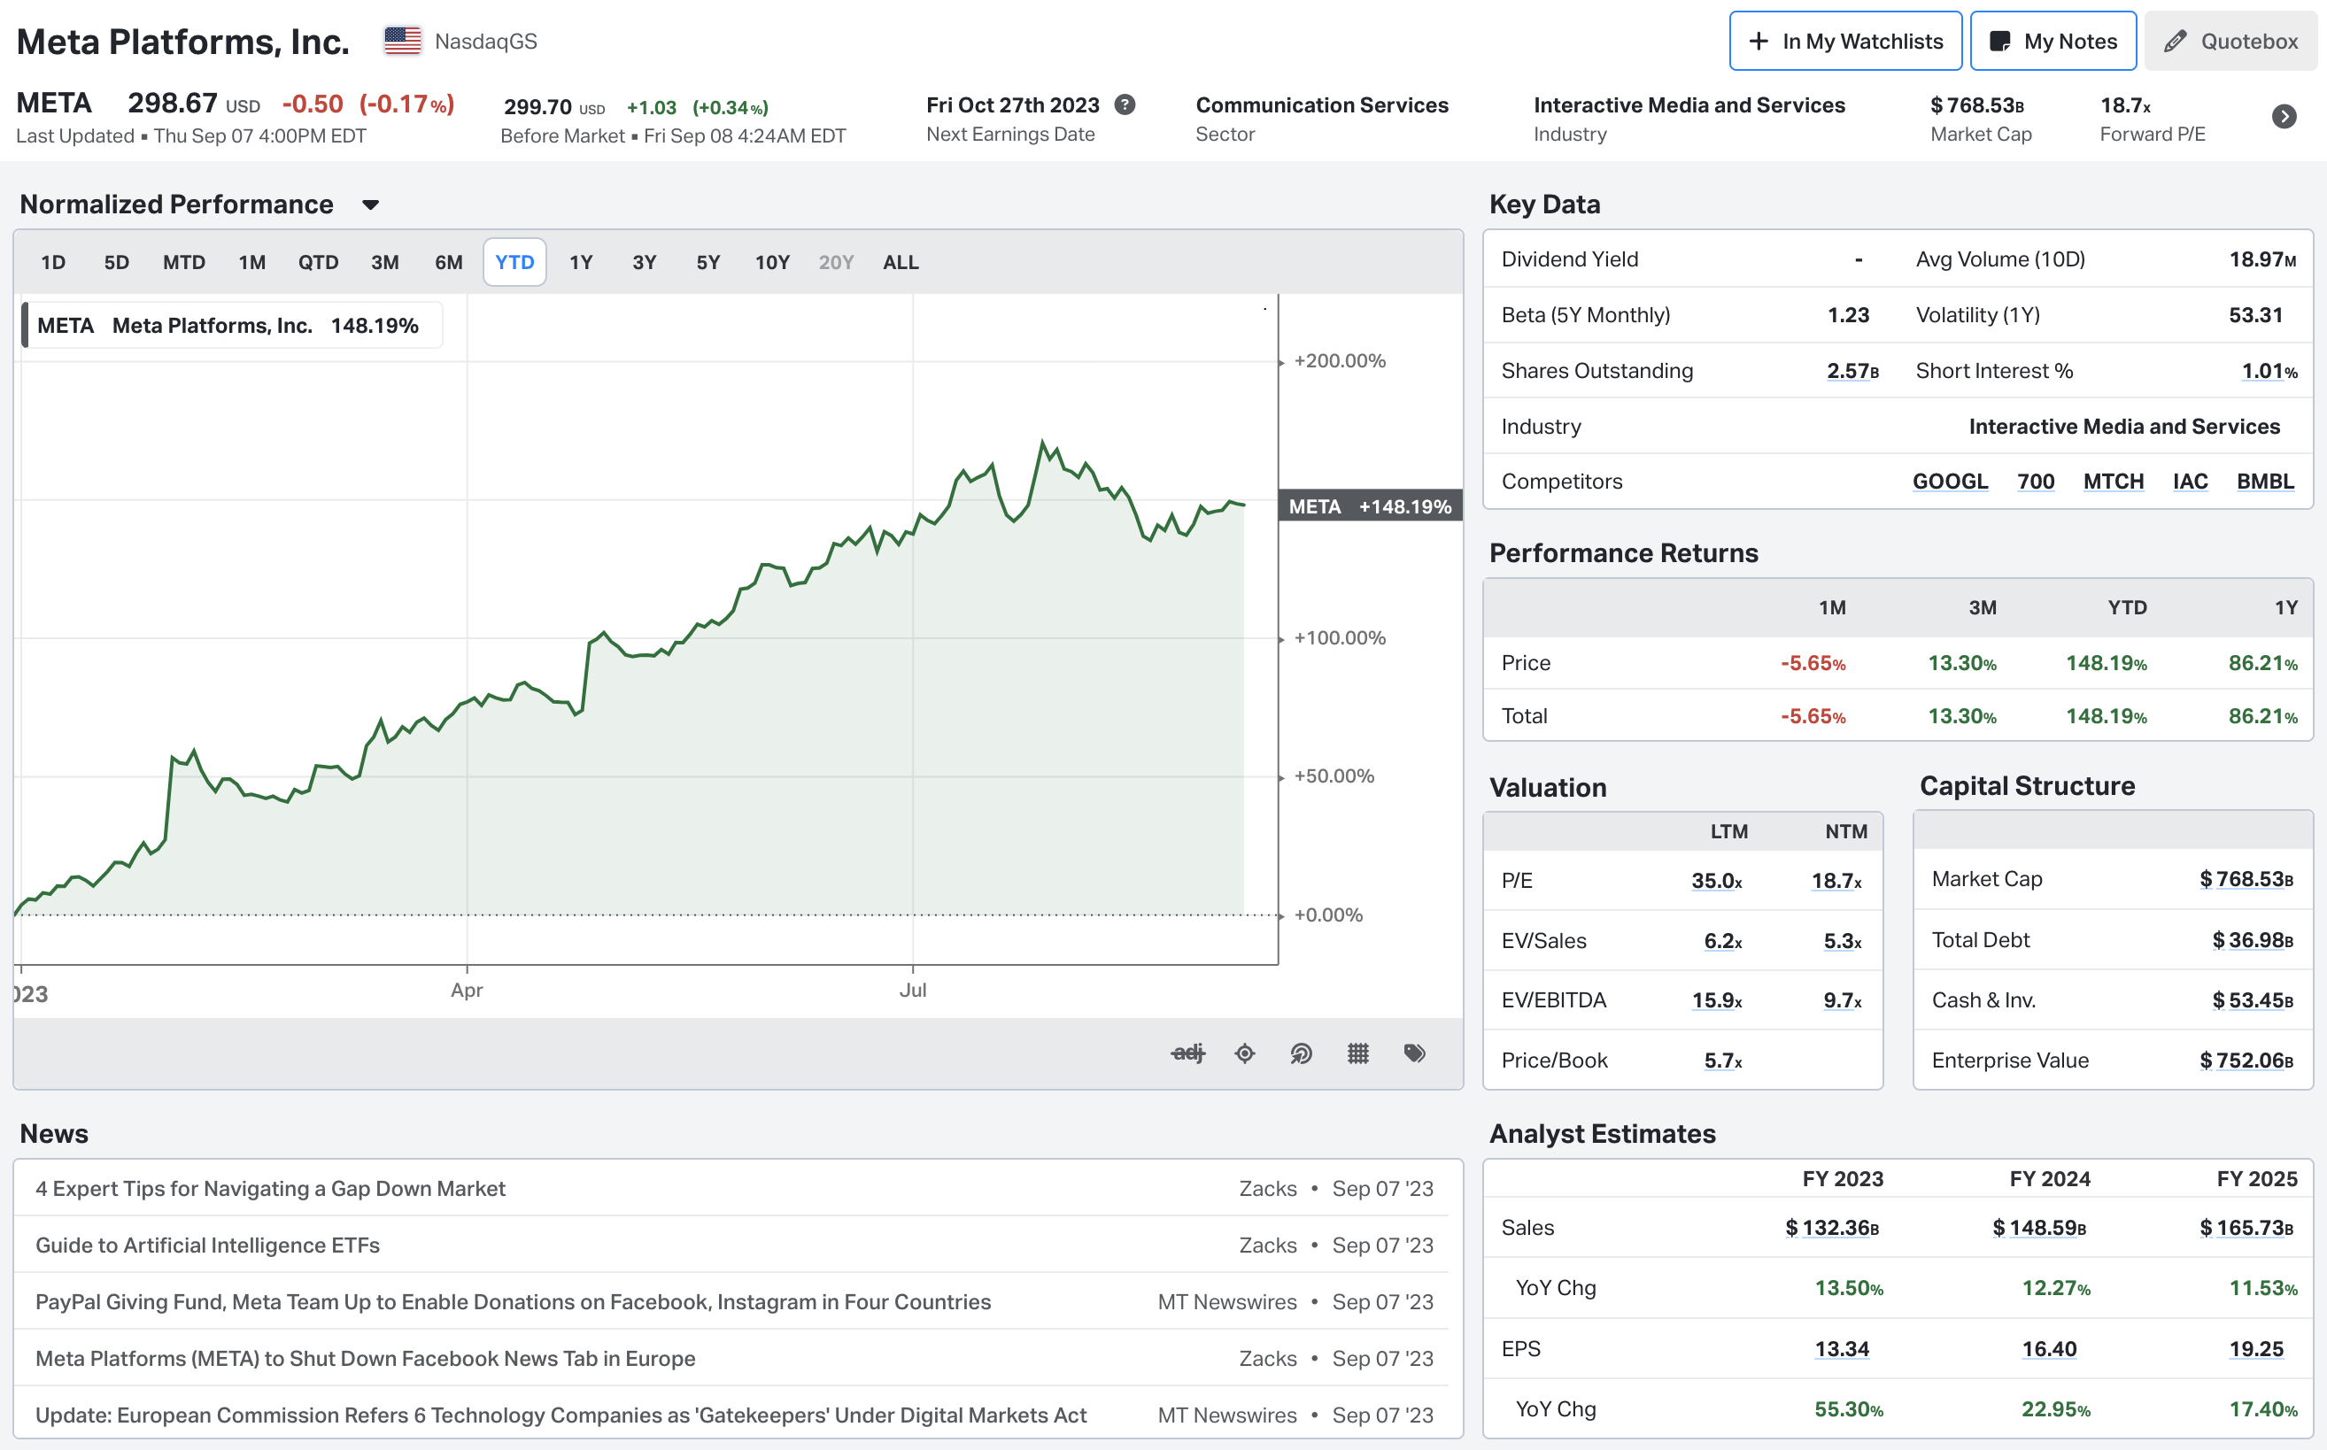
Task: Click the crosshair target icon below chart
Action: (x=1244, y=1053)
